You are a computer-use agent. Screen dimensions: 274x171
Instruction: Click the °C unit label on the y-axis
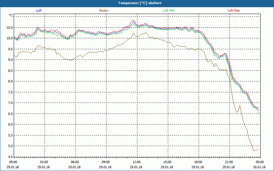[11, 15]
